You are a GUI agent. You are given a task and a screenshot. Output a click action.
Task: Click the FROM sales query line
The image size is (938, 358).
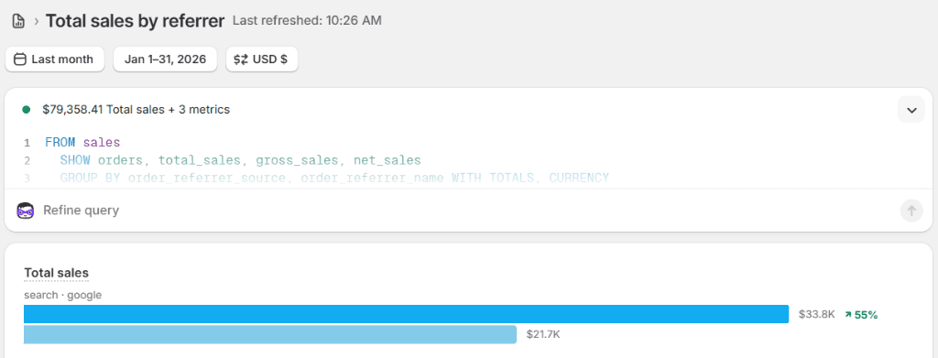(x=82, y=143)
